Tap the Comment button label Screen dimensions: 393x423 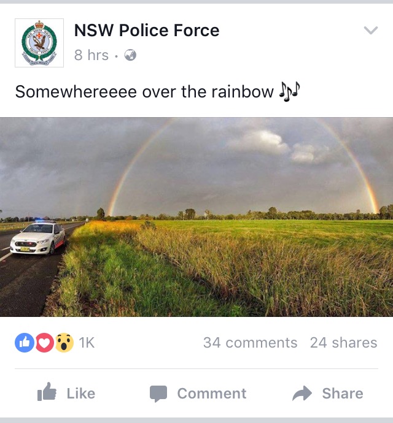[x=212, y=394]
